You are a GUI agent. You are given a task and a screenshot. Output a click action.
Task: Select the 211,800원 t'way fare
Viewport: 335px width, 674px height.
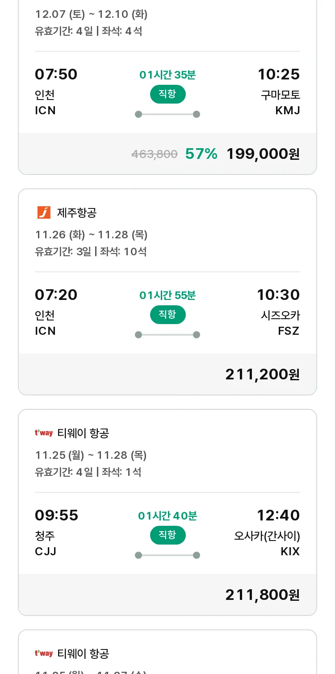point(262,595)
